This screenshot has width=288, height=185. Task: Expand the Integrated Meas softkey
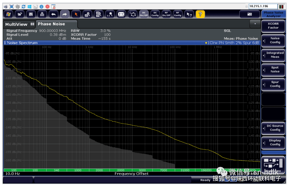coord(273,55)
